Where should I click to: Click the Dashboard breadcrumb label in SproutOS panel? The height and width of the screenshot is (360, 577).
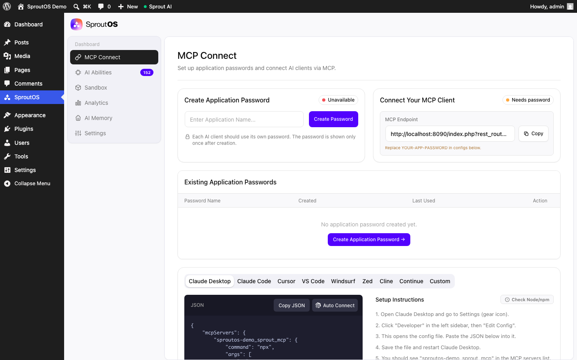(87, 44)
